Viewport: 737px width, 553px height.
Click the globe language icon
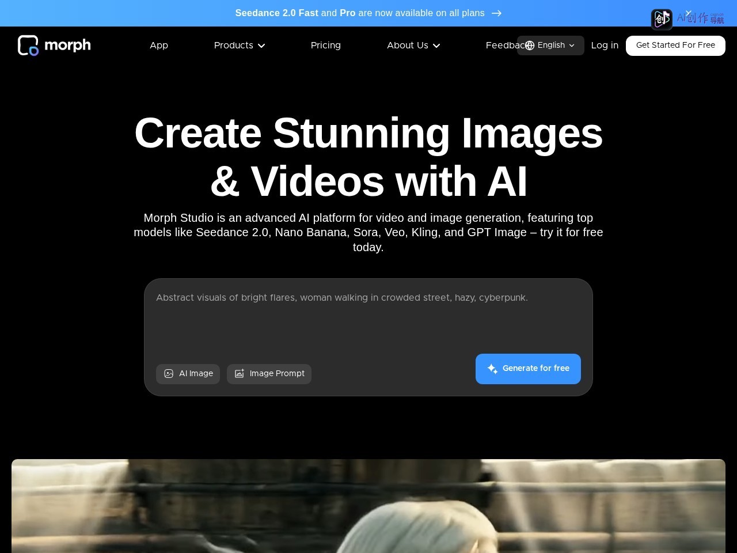(x=530, y=46)
